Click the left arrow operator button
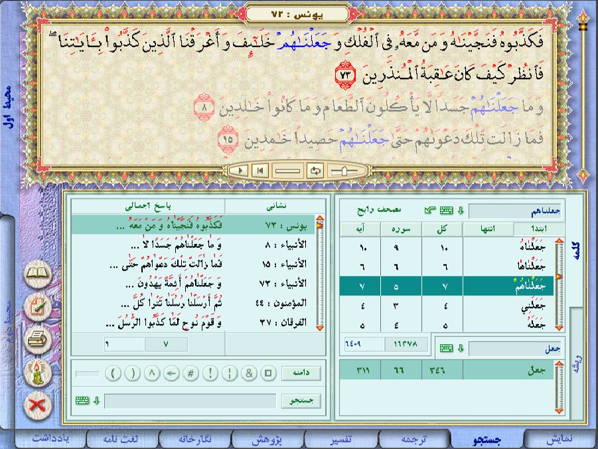598x449 pixels. 171,373
